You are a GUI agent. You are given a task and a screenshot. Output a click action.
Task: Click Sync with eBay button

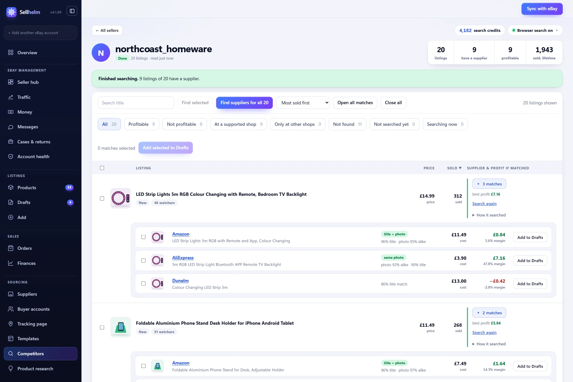[542, 9]
